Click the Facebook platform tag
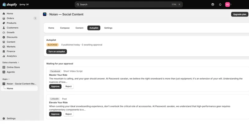The height and width of the screenshot is (140, 249). [55, 71]
